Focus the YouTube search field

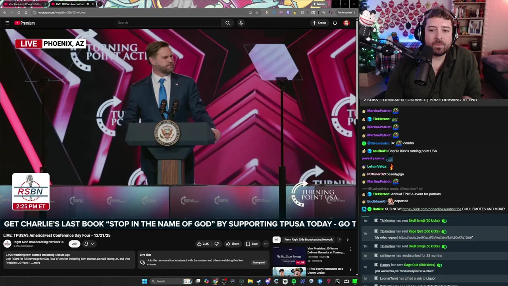(x=169, y=23)
